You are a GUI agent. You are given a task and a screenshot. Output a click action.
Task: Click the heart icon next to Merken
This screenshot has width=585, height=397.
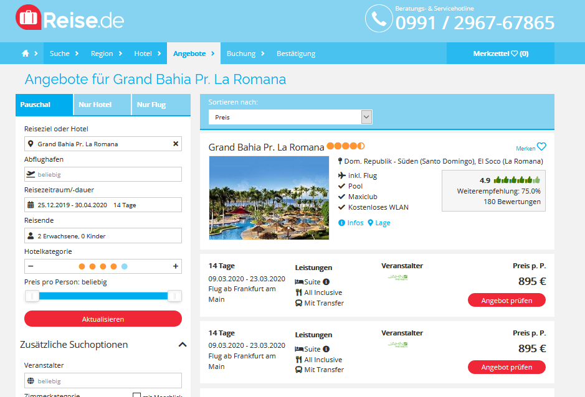[x=541, y=147]
